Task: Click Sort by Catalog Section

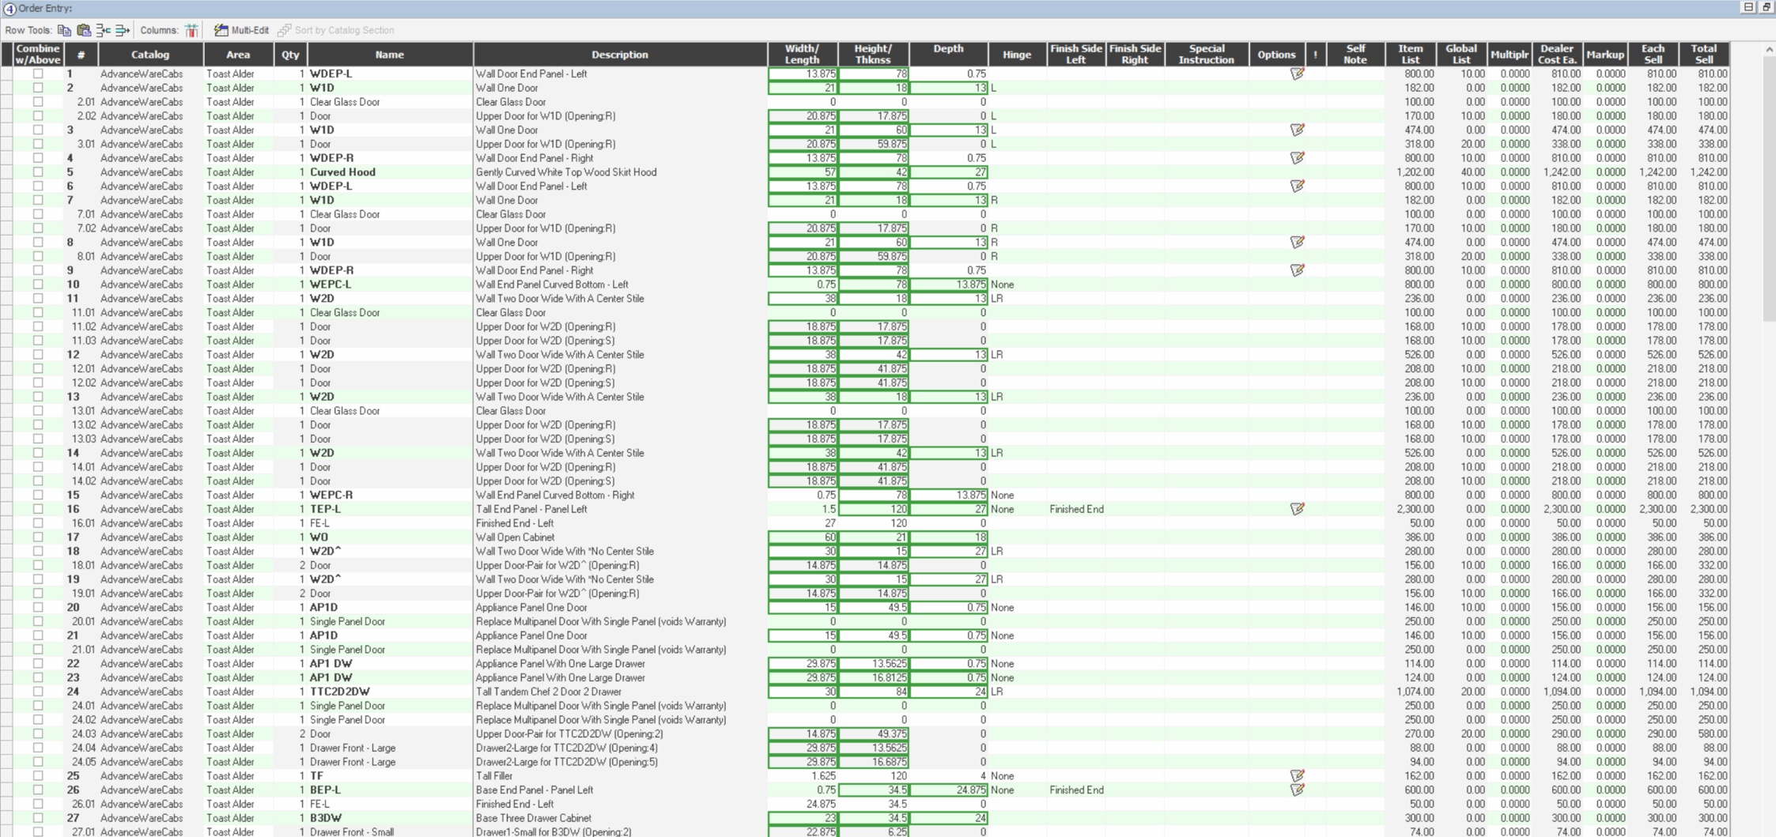Action: click(x=336, y=30)
